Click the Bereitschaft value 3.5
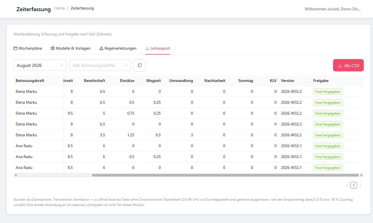Image resolution: width=373 pixels, height=223 pixels. tap(102, 135)
